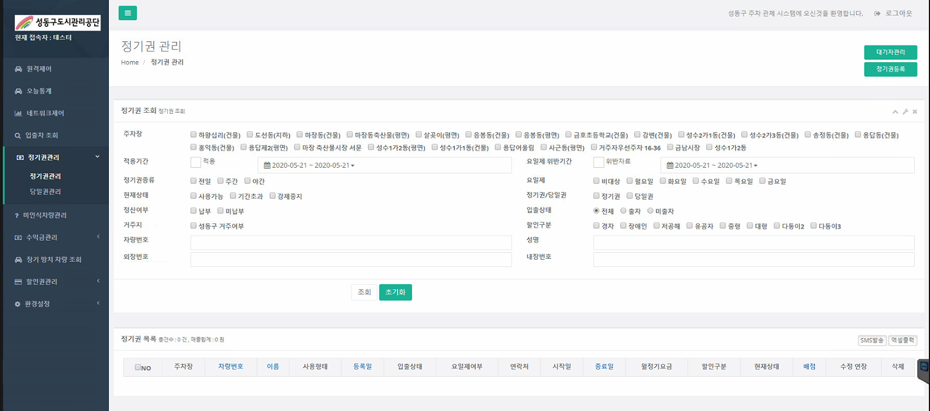The width and height of the screenshot is (930, 411).
Task: Click the wrench icon in 정기권 조회 panel
Action: click(x=905, y=112)
